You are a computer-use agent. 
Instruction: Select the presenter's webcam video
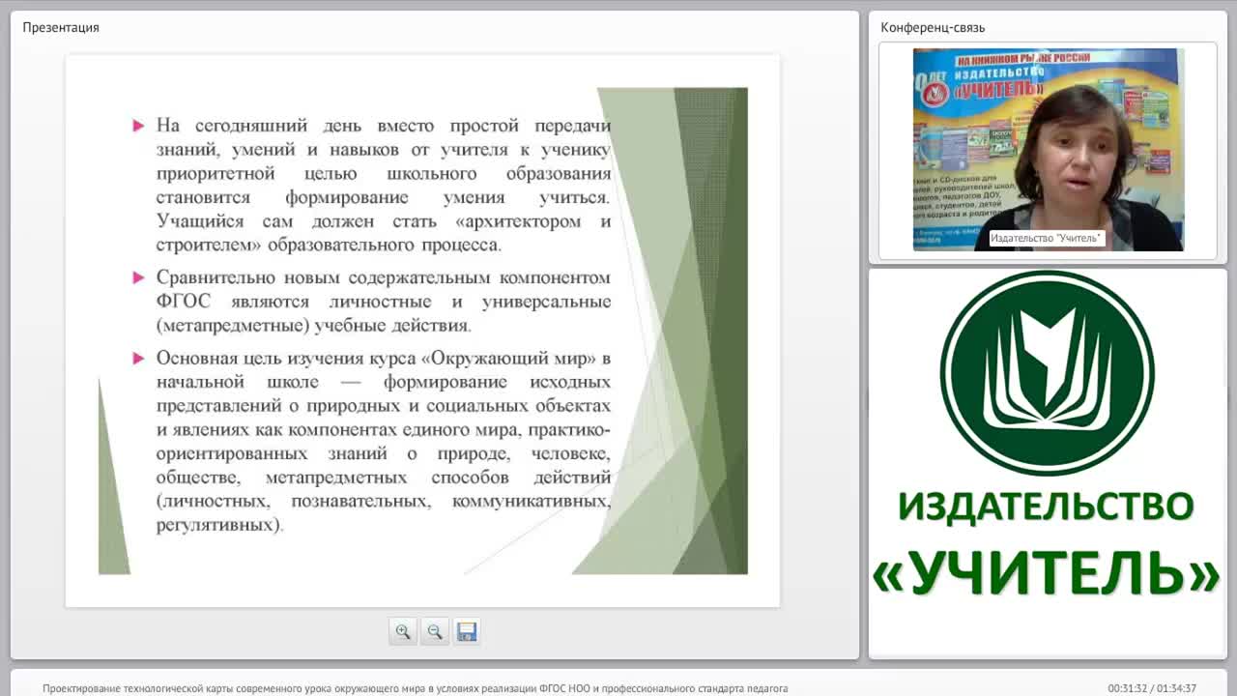[1049, 150]
